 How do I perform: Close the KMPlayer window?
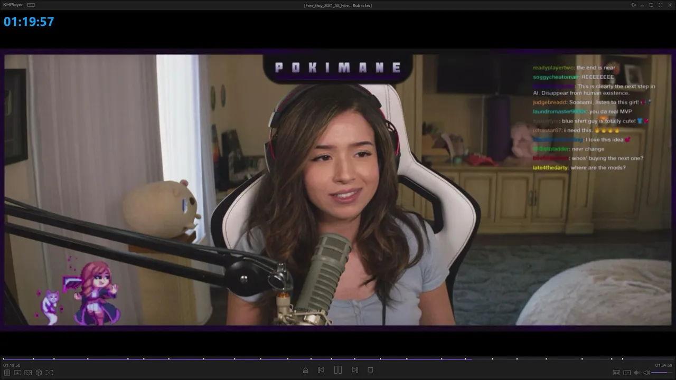coord(669,5)
